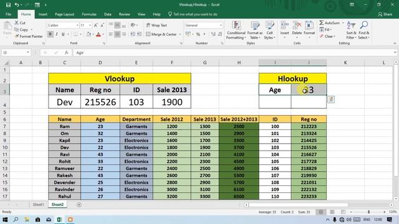Click the red Font Color swatch
This screenshot has height=224, width=399.
[x=99, y=35]
